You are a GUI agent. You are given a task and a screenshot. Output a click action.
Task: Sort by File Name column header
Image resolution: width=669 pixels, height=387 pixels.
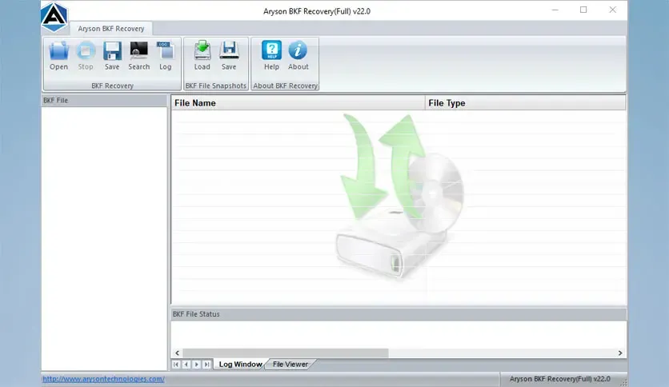(x=298, y=103)
